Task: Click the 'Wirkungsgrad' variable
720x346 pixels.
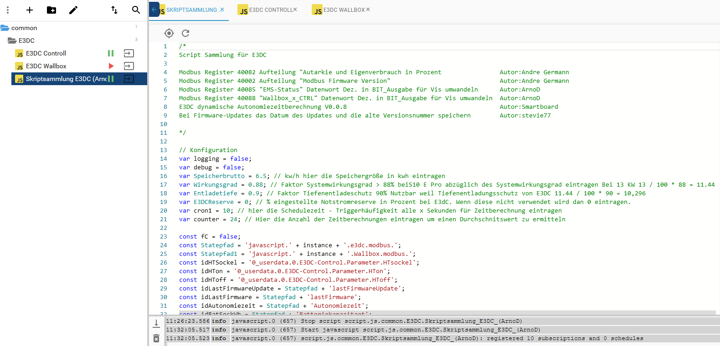Action: pos(215,184)
